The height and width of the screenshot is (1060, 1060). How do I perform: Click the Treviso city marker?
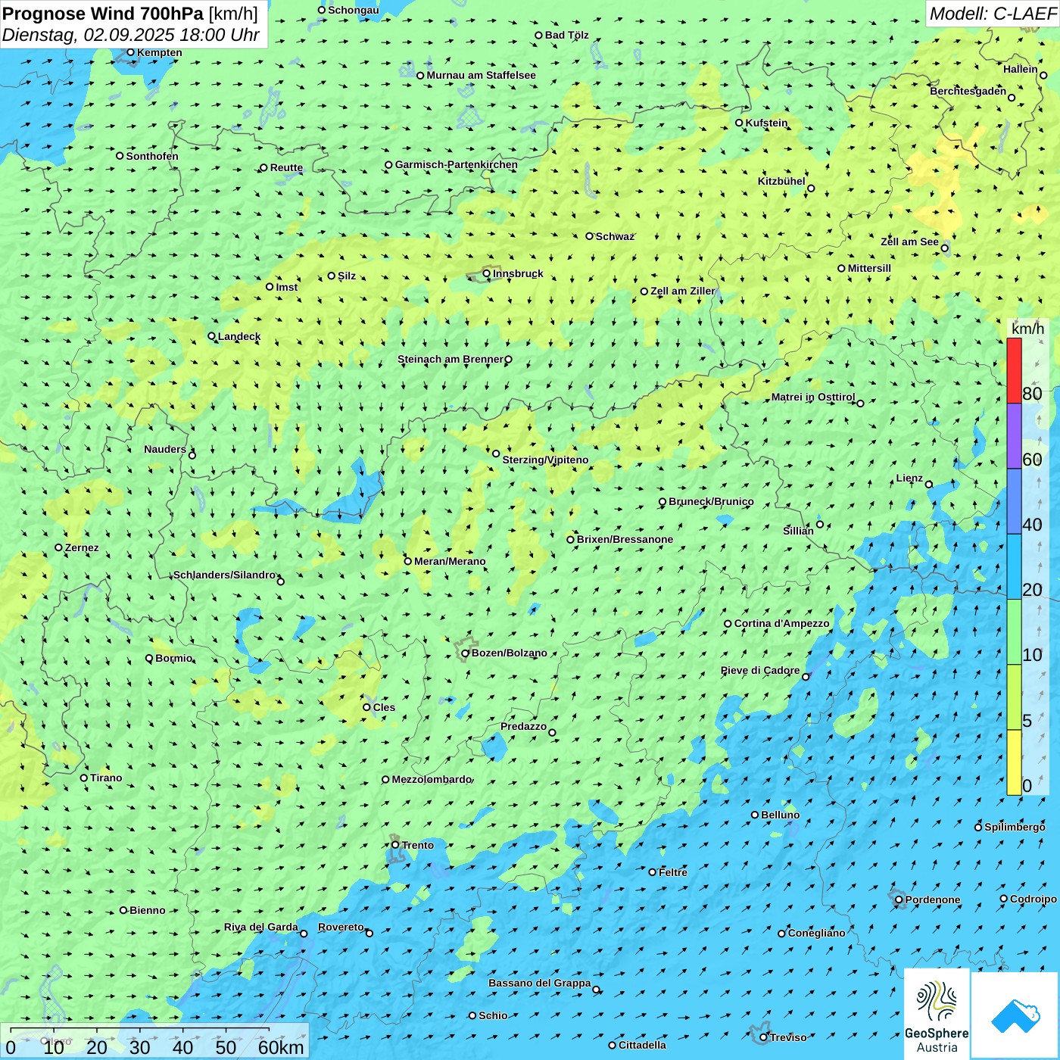click(x=763, y=1038)
